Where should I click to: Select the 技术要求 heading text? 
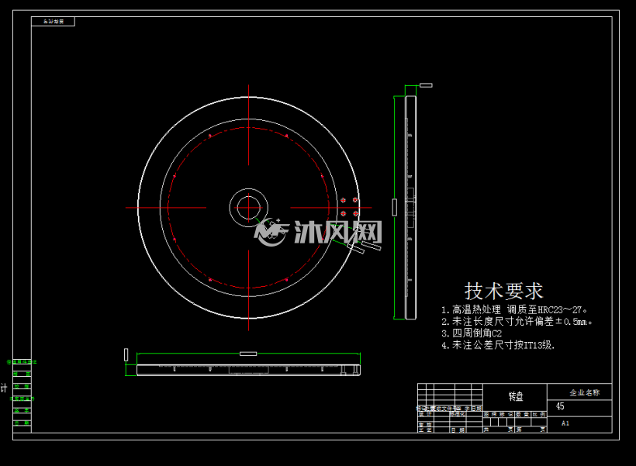pyautogui.click(x=503, y=291)
